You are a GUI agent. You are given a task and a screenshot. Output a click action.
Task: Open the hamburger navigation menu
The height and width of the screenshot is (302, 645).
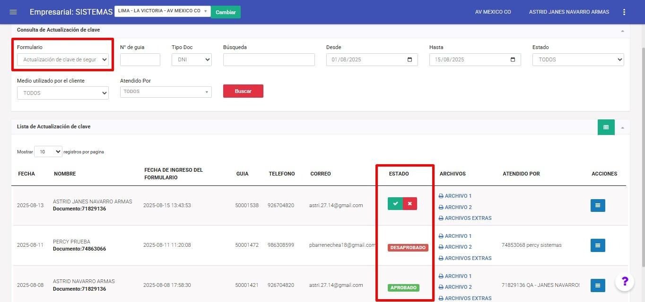(13, 12)
